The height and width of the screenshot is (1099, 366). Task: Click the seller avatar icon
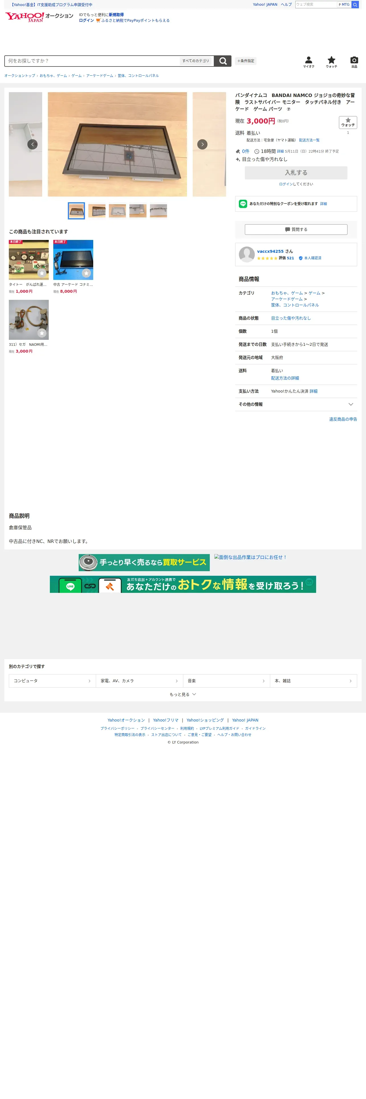pos(247,254)
